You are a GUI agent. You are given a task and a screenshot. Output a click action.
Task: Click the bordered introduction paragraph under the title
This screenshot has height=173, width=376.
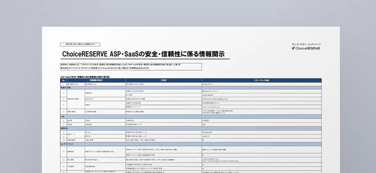[x=131, y=67]
